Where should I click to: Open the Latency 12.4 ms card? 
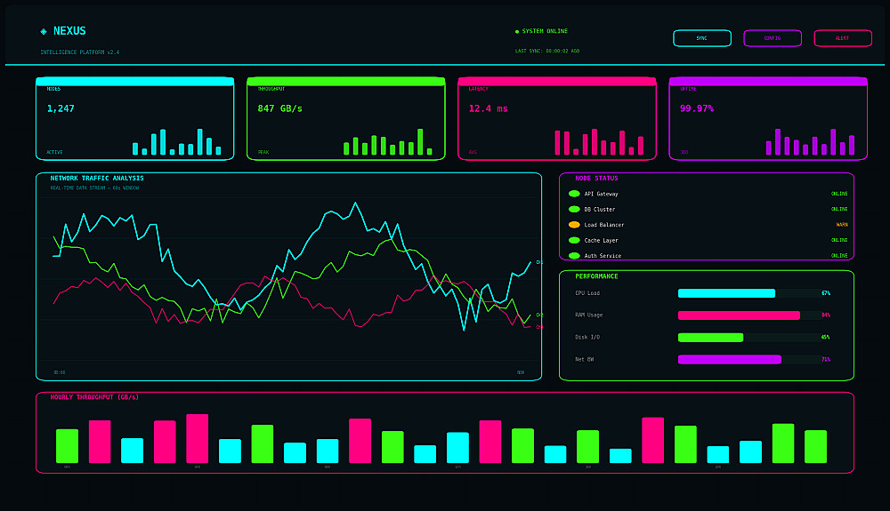557,118
